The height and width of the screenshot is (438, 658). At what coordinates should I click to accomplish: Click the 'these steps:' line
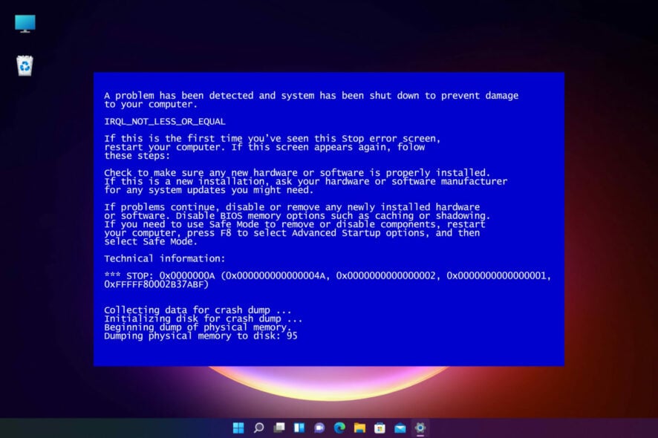(x=137, y=156)
